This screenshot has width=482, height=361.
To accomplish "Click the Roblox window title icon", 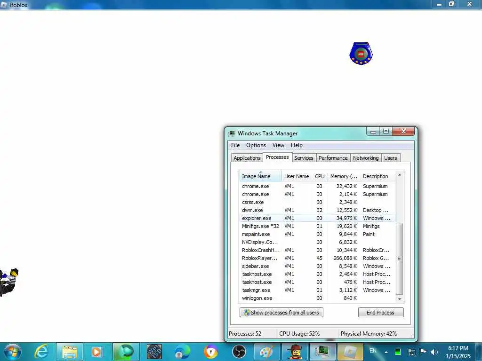I will [x=4, y=5].
